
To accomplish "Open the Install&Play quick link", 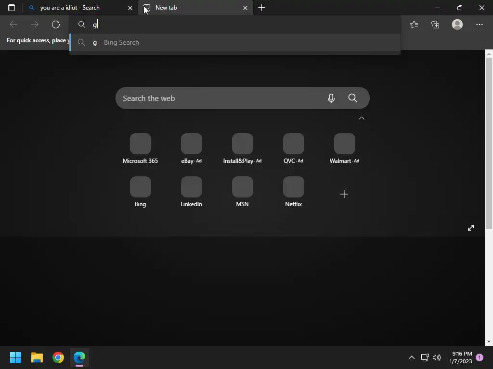I will pyautogui.click(x=243, y=148).
